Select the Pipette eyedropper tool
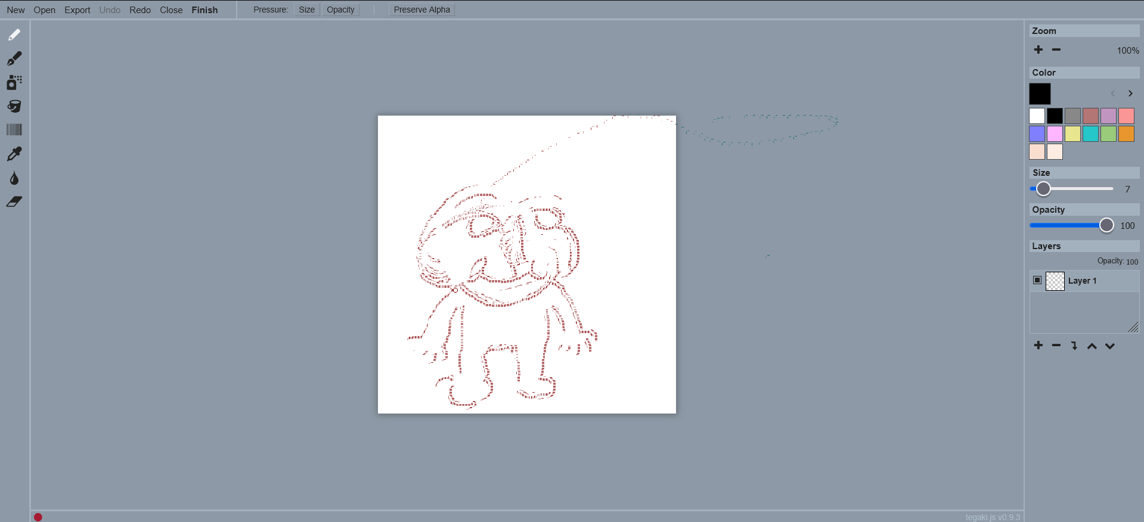 (14, 154)
